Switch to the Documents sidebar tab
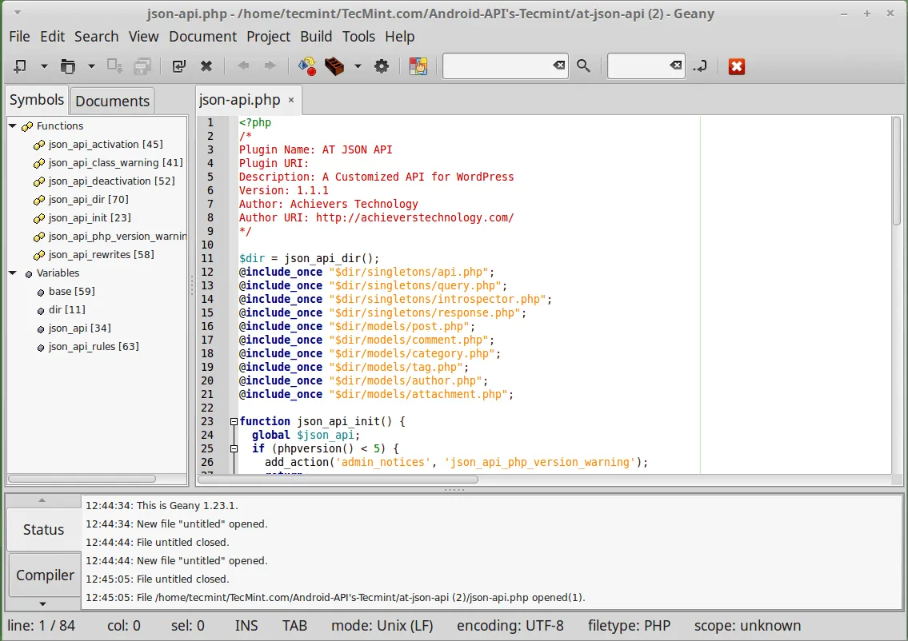The width and height of the screenshot is (908, 641). click(x=112, y=101)
